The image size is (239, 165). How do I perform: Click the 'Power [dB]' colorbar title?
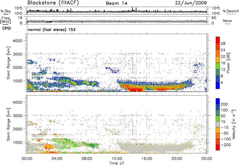tap(228, 63)
